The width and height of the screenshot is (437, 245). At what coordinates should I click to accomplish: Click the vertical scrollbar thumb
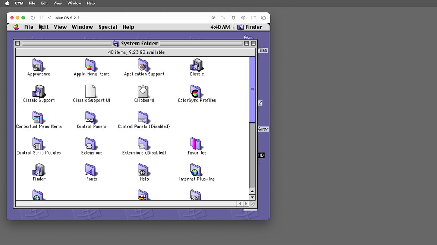pos(252,90)
